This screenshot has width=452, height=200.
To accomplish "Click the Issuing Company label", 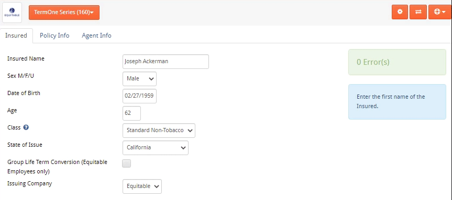I will click(29, 184).
